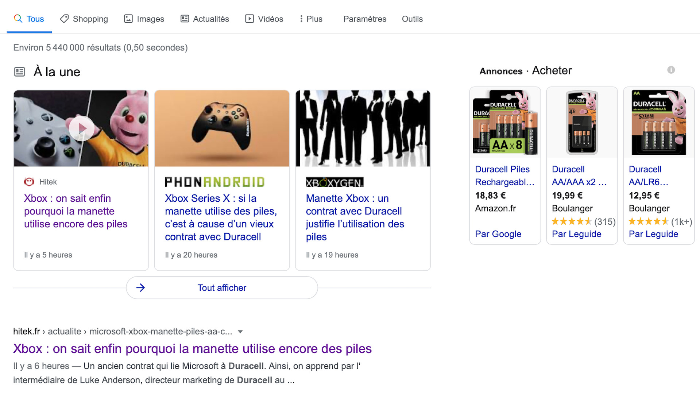Click the 19,99 € price
The width and height of the screenshot is (700, 394).
click(x=567, y=196)
